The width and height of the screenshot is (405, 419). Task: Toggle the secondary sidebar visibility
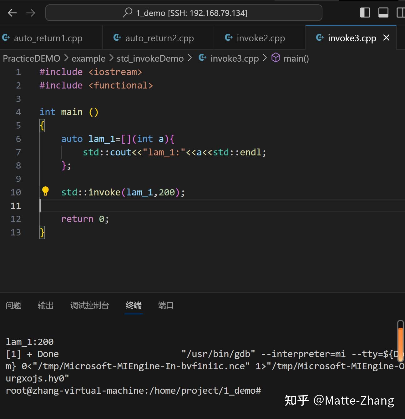(x=401, y=13)
